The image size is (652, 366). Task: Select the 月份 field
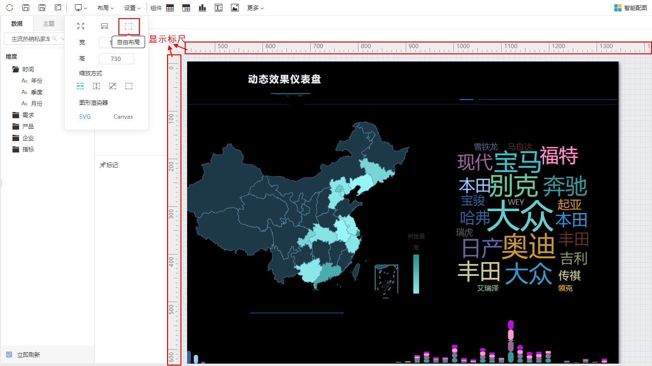[x=37, y=103]
